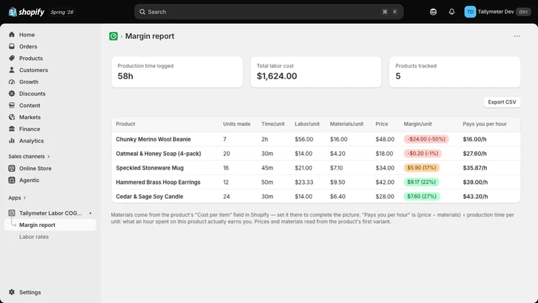Select Cedar & Sage Soy Candle name
Screen dimensions: 538x303
coord(149,197)
